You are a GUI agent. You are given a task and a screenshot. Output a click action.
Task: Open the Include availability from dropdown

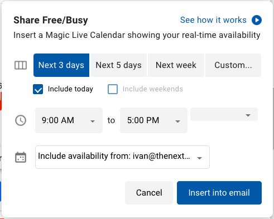122,157
